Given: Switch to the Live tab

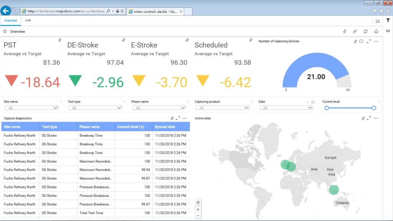Looking at the screenshot, I should (x=28, y=20).
